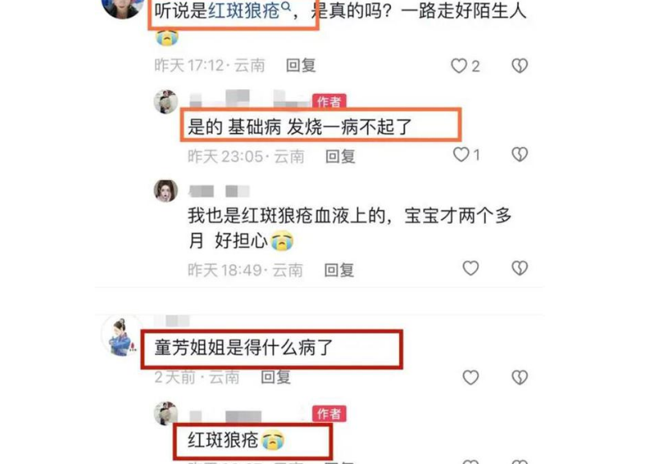Like the 17:12 comment with 2 likes
Image resolution: width=668 pixels, height=464 pixels.
pos(459,66)
